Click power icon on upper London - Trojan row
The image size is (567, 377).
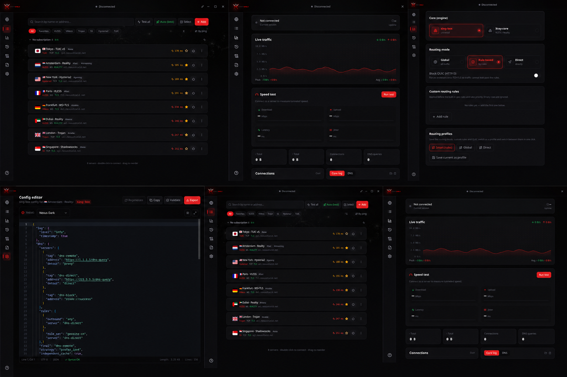(193, 135)
